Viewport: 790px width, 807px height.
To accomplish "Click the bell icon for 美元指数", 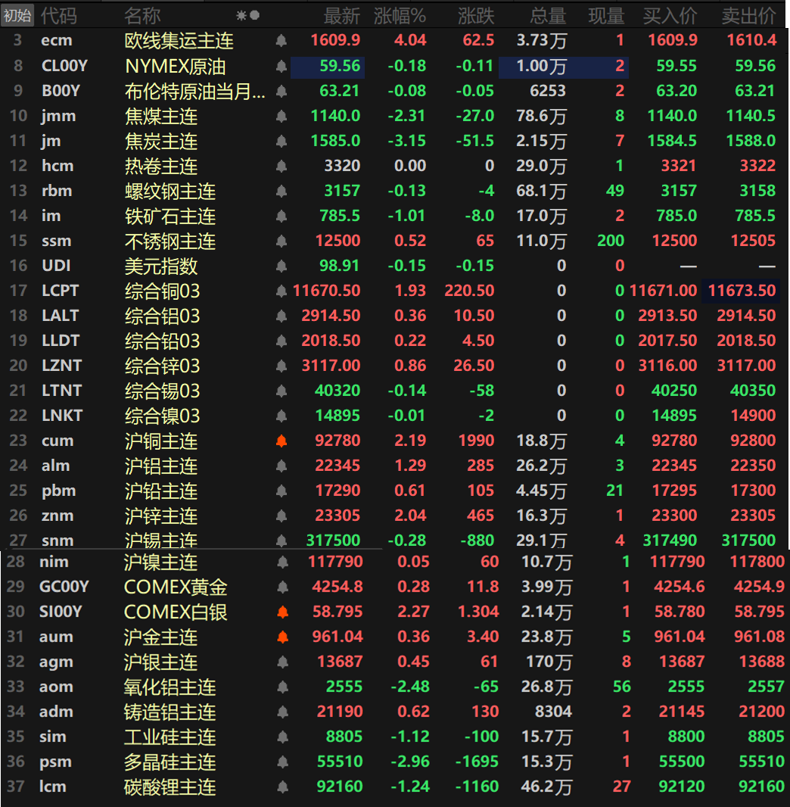I will [281, 266].
